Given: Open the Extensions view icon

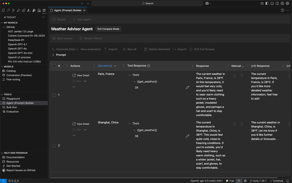Looking at the screenshot, I should pyautogui.click(x=24, y=11).
